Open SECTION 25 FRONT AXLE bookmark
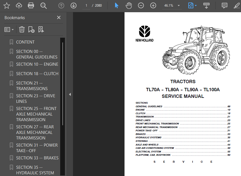The image size is (241, 176). tap(36, 114)
